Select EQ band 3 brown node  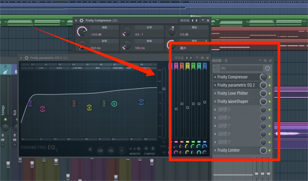click(74, 104)
